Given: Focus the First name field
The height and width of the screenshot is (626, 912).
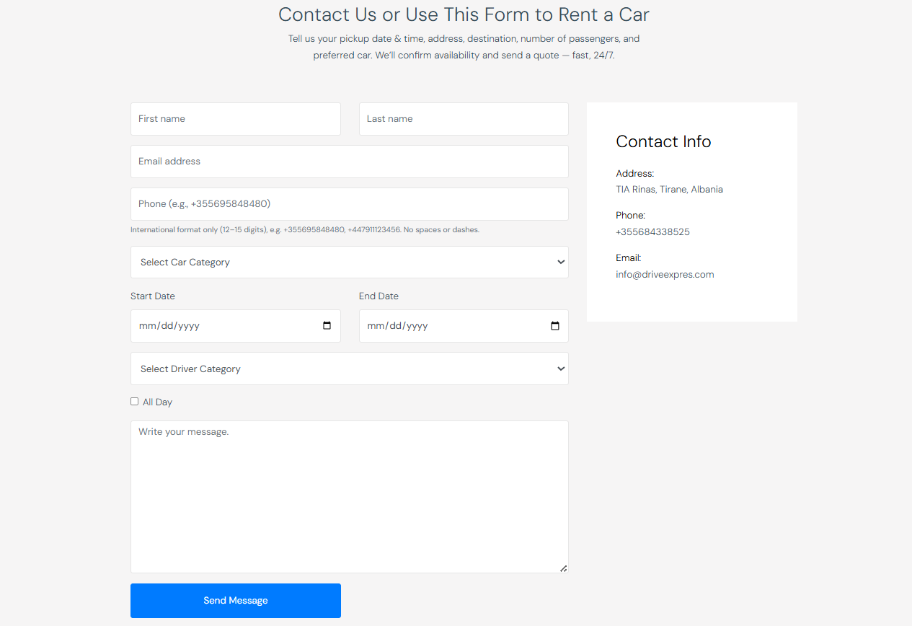Looking at the screenshot, I should tap(235, 119).
